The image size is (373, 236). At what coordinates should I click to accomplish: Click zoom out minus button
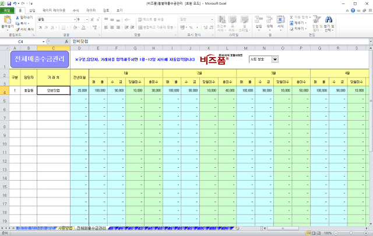[x=336, y=233]
